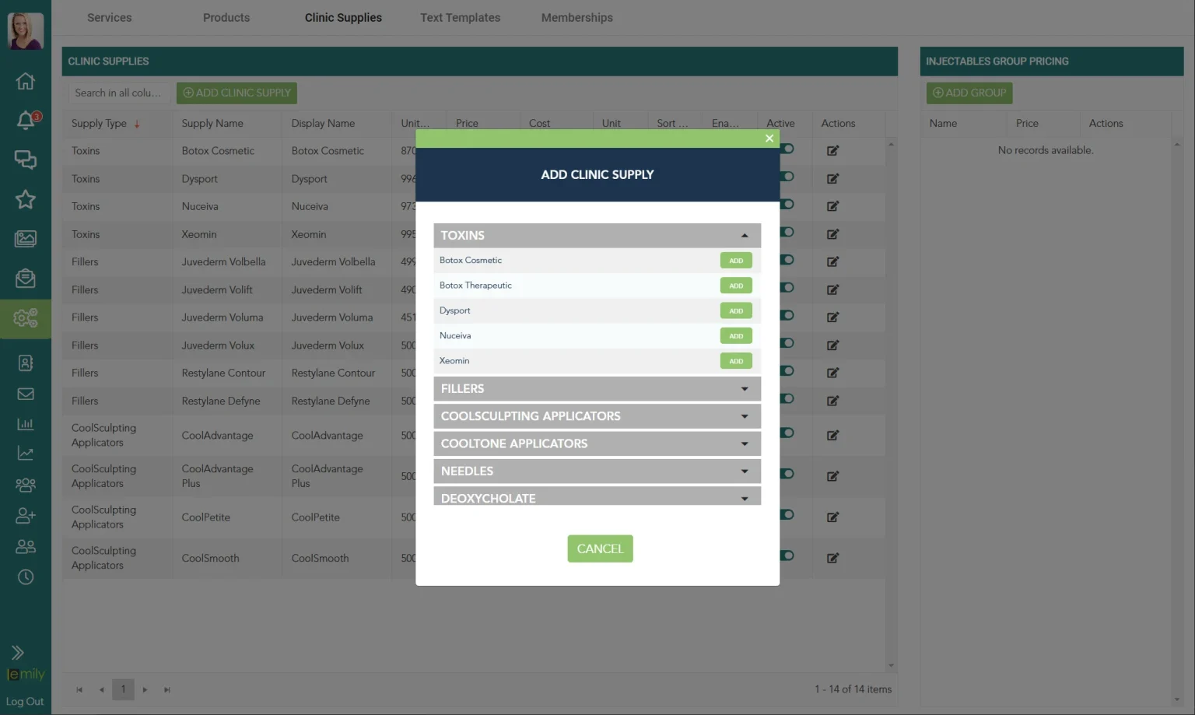Image resolution: width=1195 pixels, height=715 pixels.
Task: Click the edit icon for the CoolSmooth row
Action: 832,558
